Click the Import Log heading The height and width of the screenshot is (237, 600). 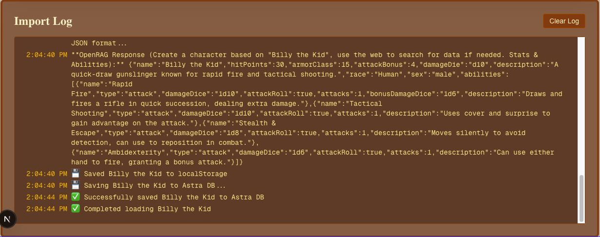pyautogui.click(x=43, y=21)
